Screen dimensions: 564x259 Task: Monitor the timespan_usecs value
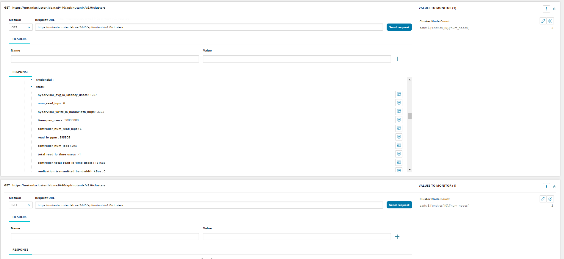click(399, 120)
